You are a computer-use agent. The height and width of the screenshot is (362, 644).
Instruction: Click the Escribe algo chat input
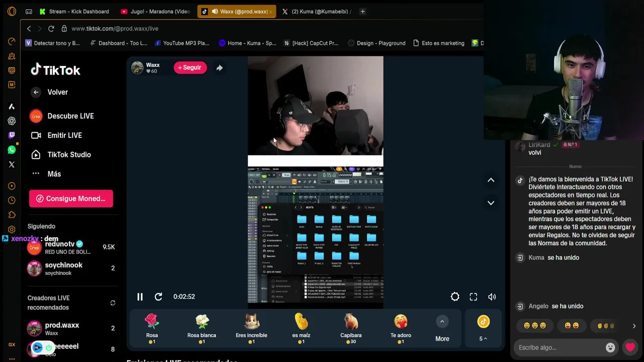pos(559,347)
